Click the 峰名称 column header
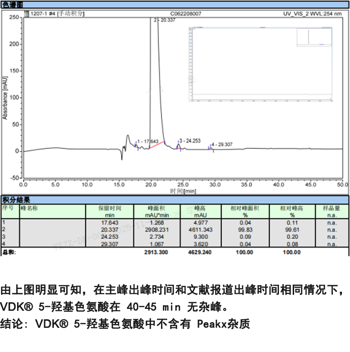The height and width of the screenshot is (352, 350). [x=29, y=208]
